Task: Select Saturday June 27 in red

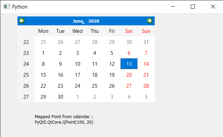Action: (129, 86)
